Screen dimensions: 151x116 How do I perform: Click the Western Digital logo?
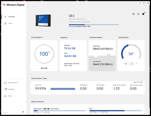tap(14, 5)
